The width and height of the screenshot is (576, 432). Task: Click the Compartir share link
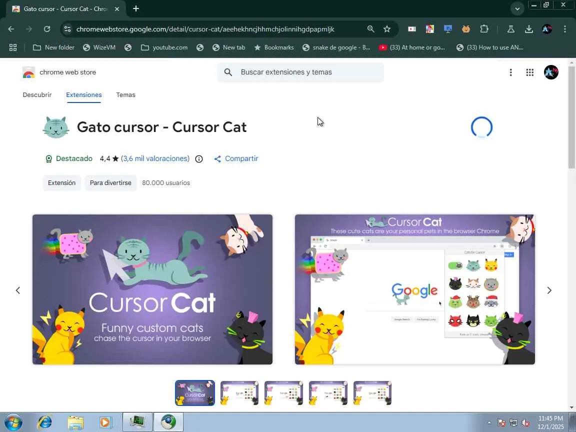tap(236, 158)
